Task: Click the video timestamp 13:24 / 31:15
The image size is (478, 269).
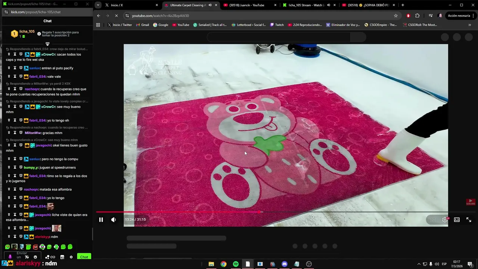Action: 135,220
